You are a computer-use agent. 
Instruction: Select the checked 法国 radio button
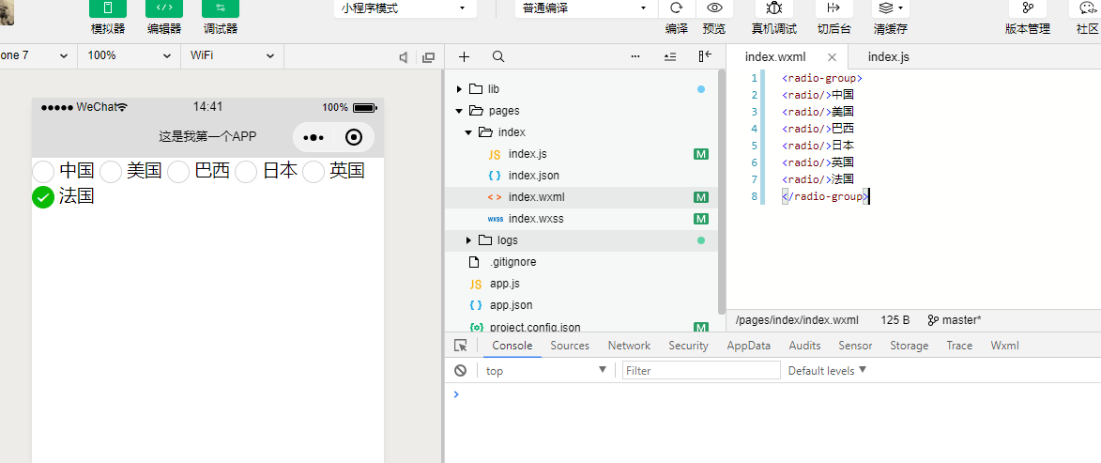pos(43,197)
